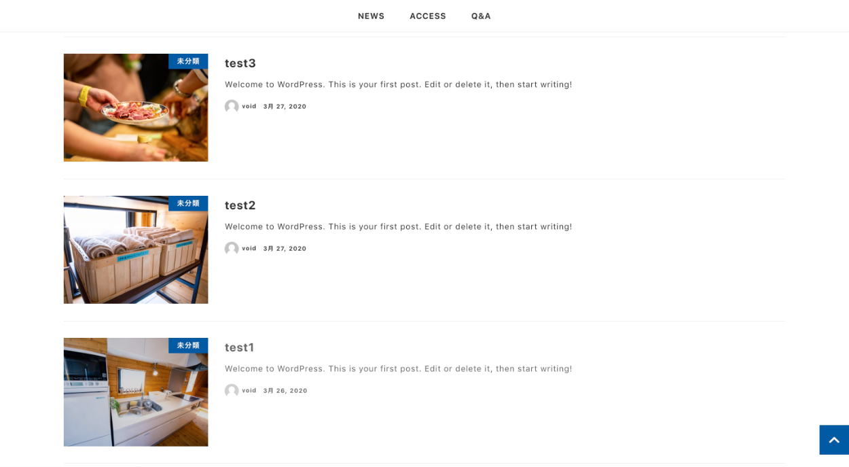Open the ACCESS menu item
The height and width of the screenshot is (467, 849).
428,16
